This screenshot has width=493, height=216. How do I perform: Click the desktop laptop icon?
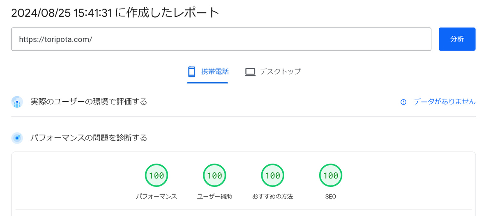(x=250, y=72)
